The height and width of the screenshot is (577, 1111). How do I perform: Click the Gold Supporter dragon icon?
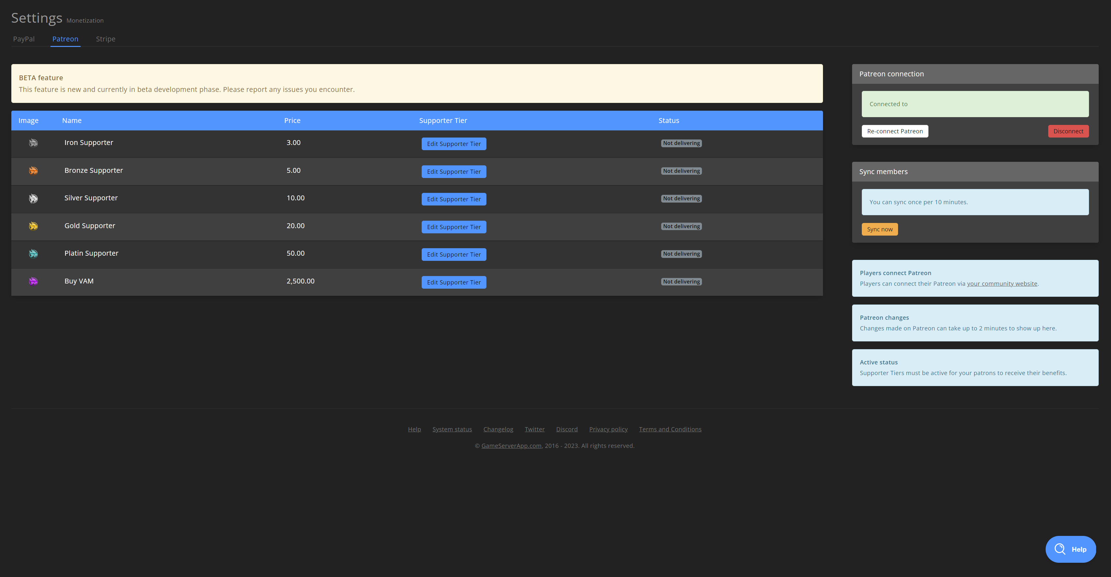click(33, 226)
